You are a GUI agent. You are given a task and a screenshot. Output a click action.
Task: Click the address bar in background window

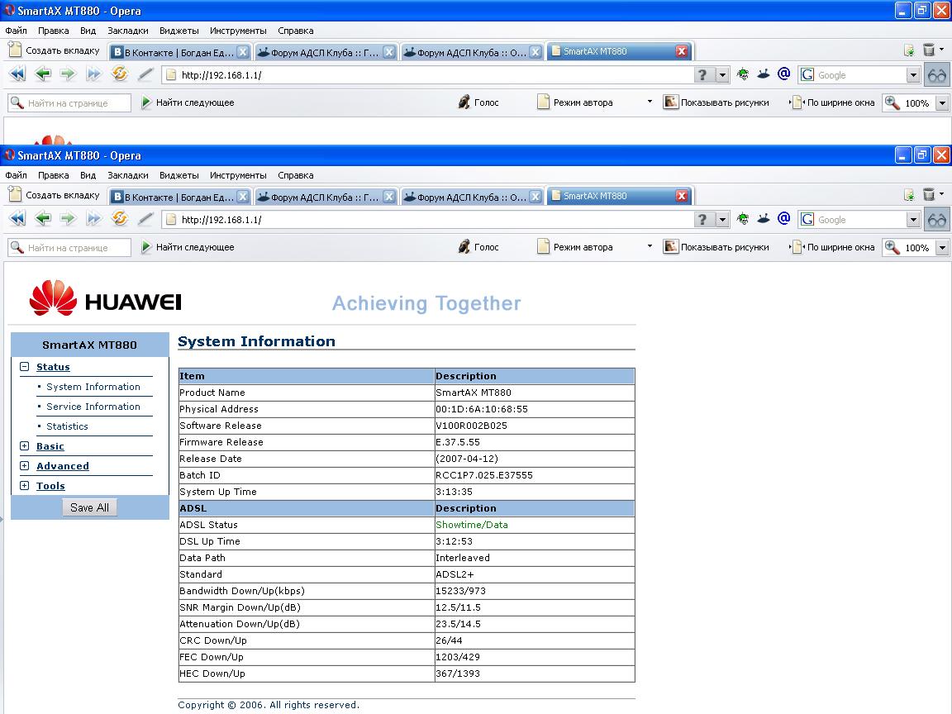[427, 75]
